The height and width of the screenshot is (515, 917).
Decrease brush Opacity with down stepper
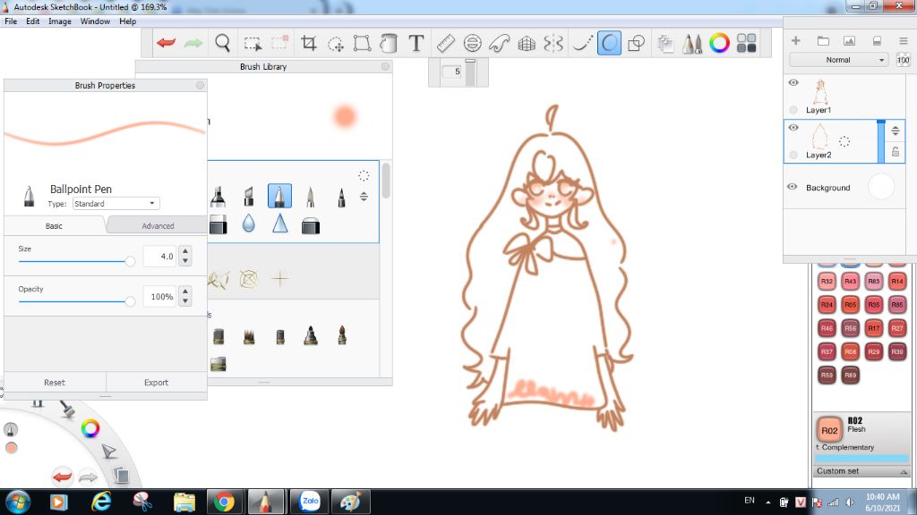[x=185, y=301]
